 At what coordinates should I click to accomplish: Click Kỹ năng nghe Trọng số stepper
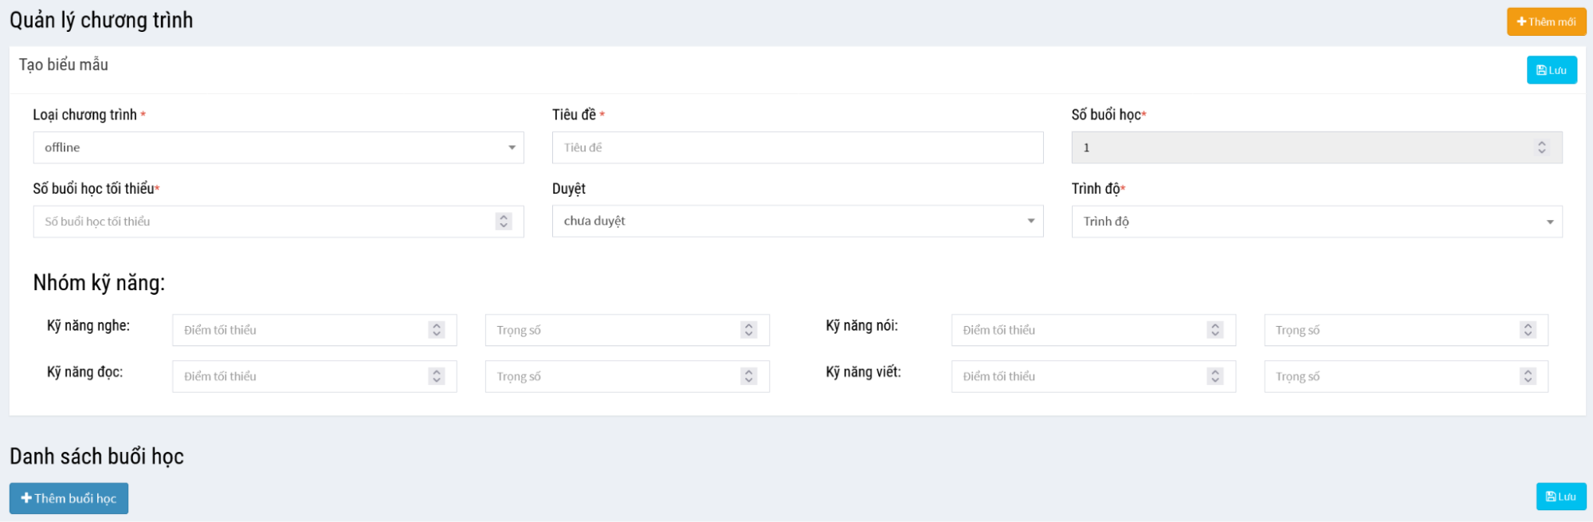(748, 330)
